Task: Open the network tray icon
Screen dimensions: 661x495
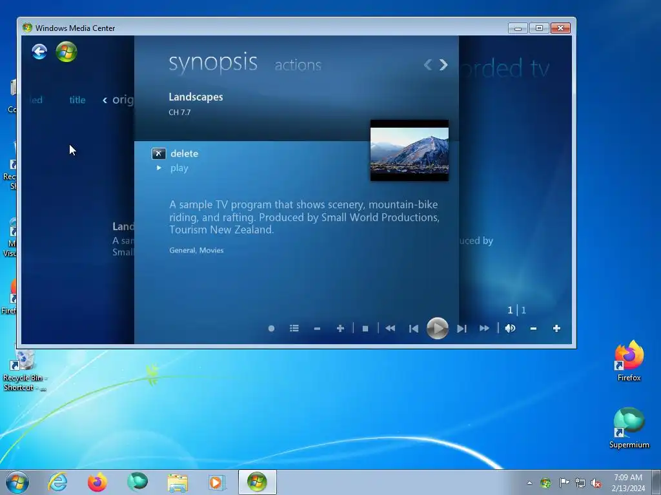Action: point(580,483)
